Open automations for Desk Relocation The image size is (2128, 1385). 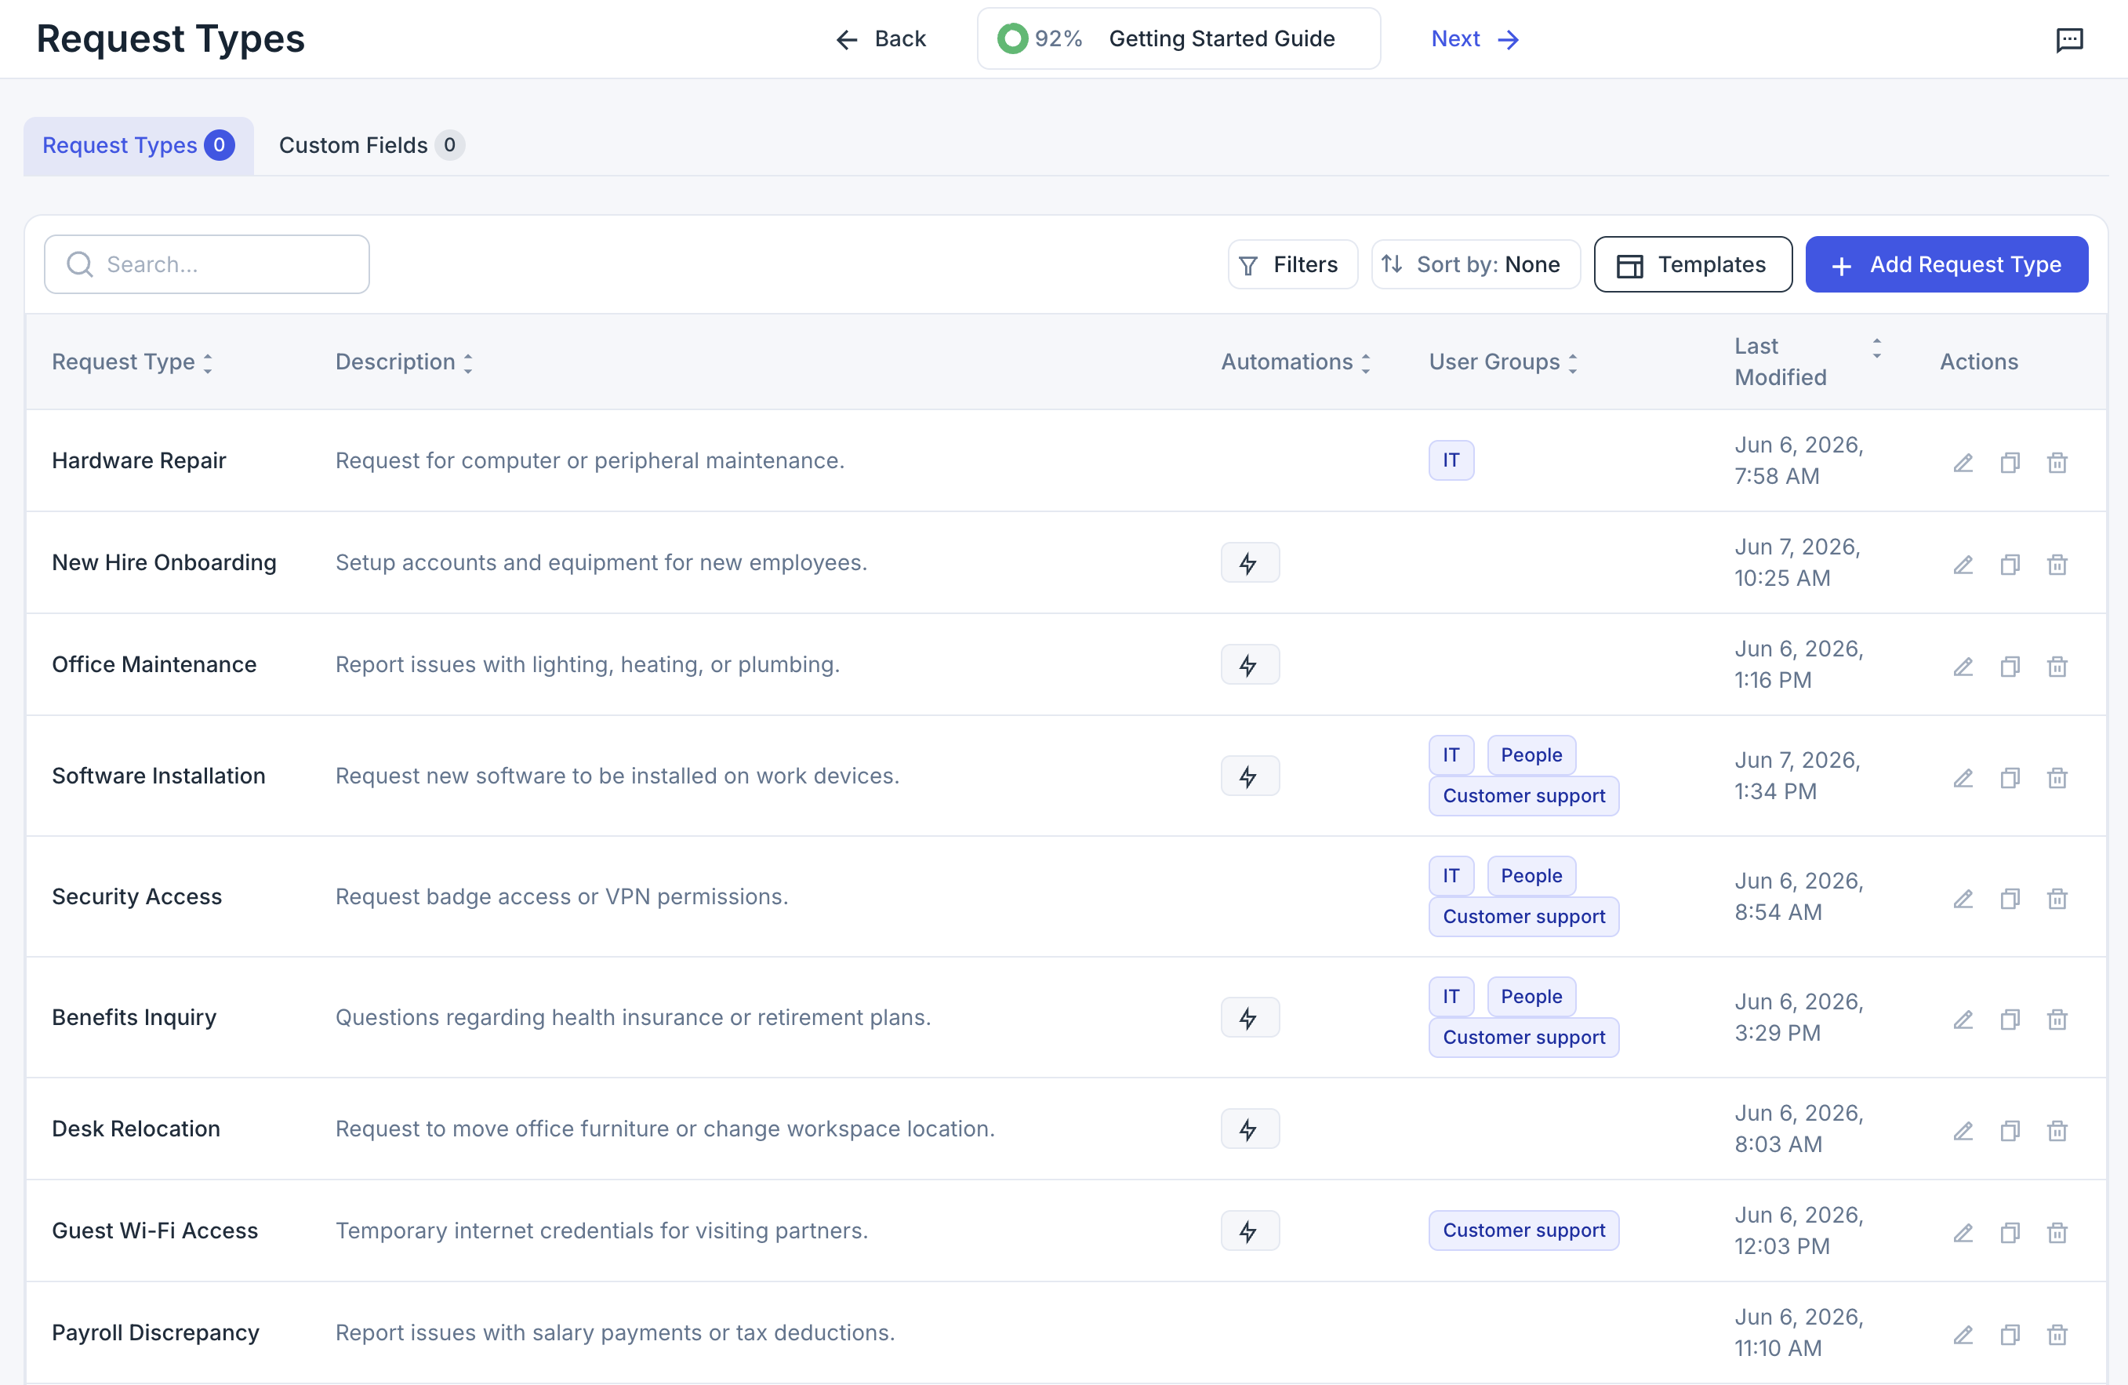(1250, 1129)
